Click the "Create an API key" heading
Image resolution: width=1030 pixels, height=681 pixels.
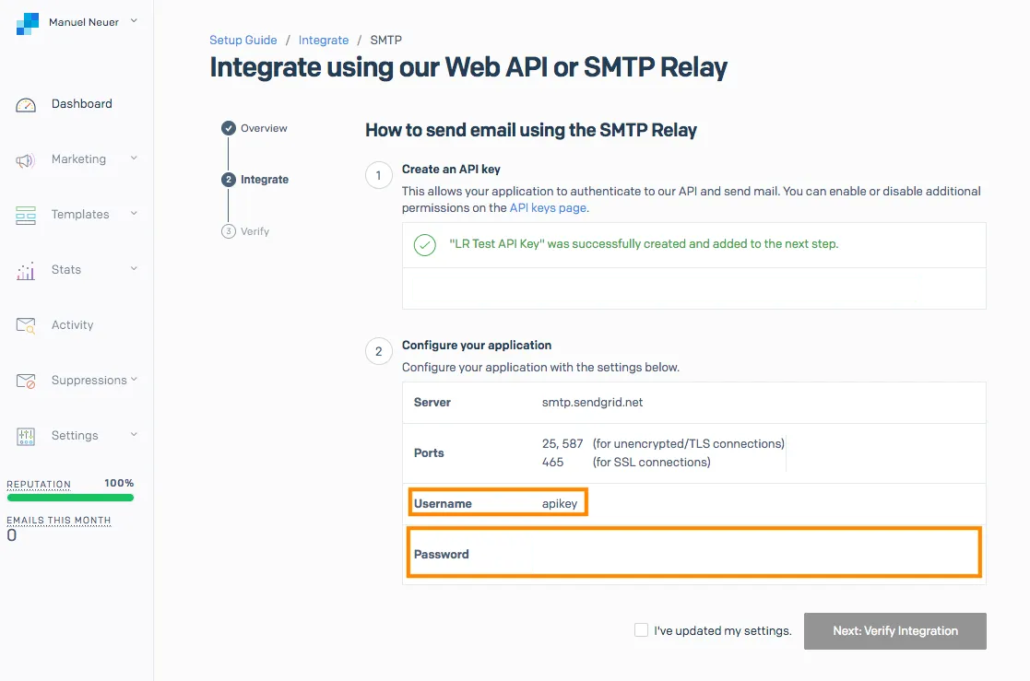(451, 169)
